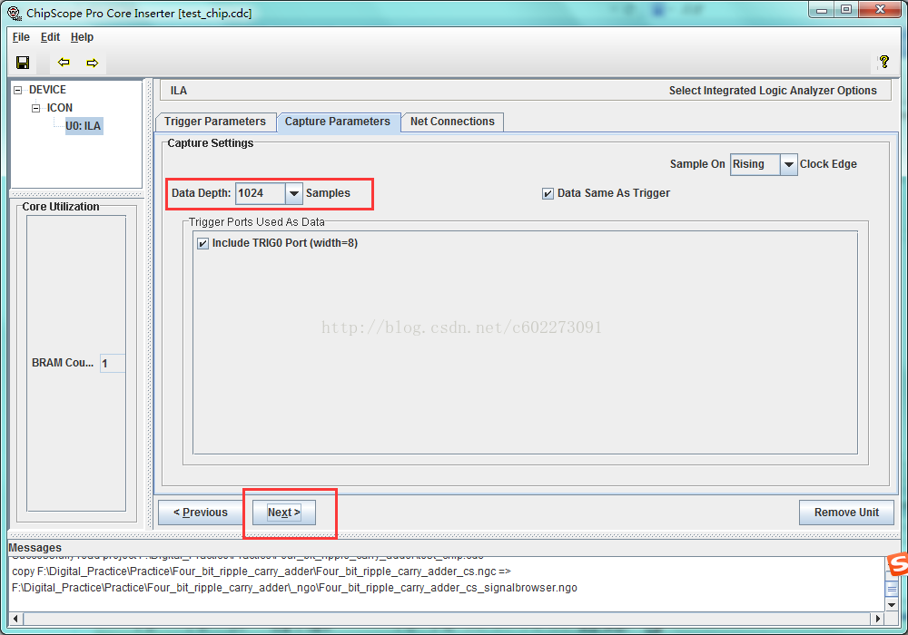908x635 pixels.
Task: Switch to the Trigger Parameters tab
Action: [x=215, y=122]
